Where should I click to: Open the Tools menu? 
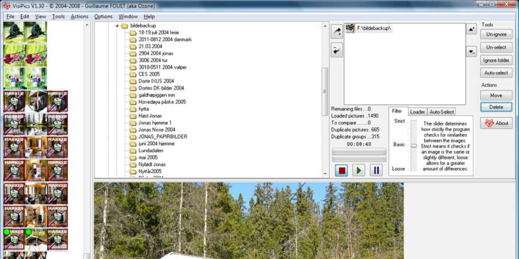click(x=59, y=16)
